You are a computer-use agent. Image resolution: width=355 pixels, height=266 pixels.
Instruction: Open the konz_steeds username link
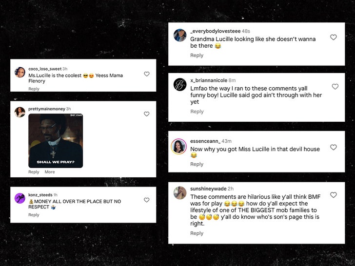(40, 195)
